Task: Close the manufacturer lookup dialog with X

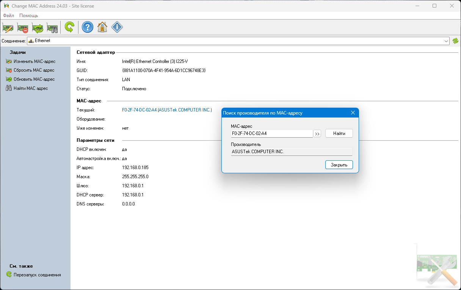Action: click(x=353, y=113)
